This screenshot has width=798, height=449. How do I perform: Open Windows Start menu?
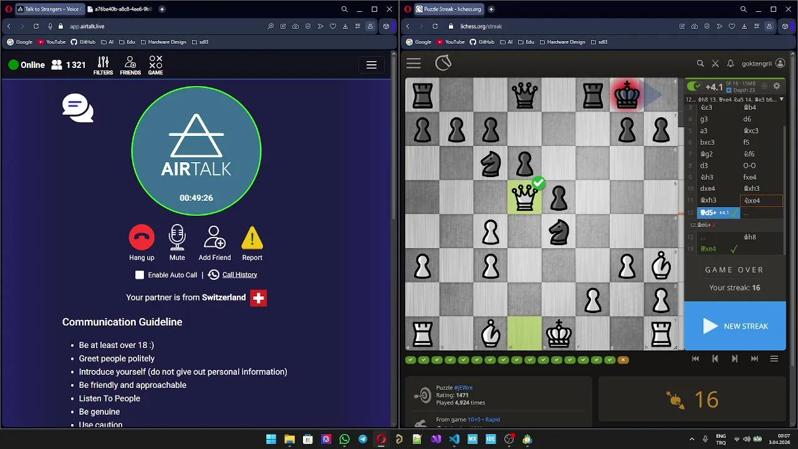[x=271, y=439]
